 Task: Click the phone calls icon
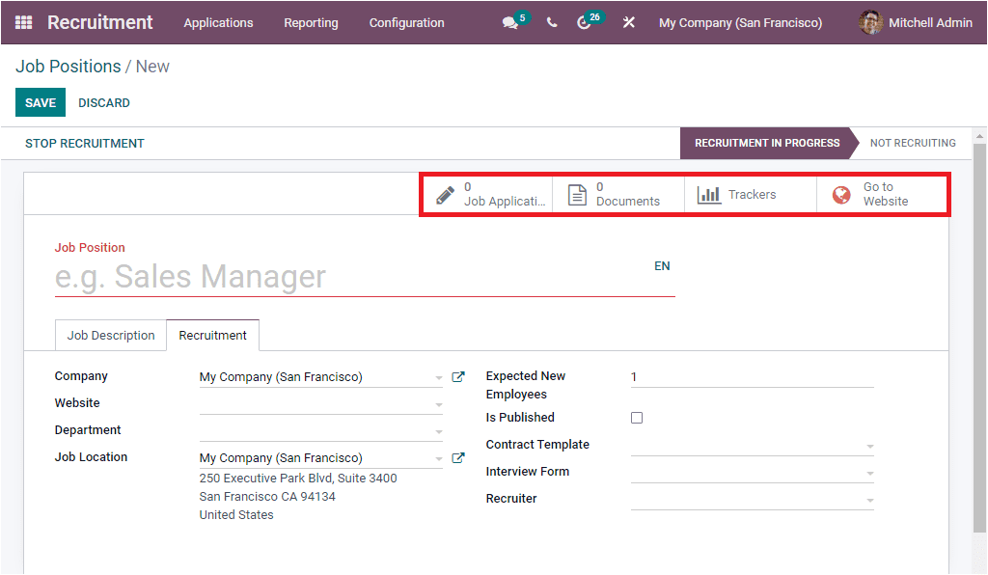pos(552,22)
